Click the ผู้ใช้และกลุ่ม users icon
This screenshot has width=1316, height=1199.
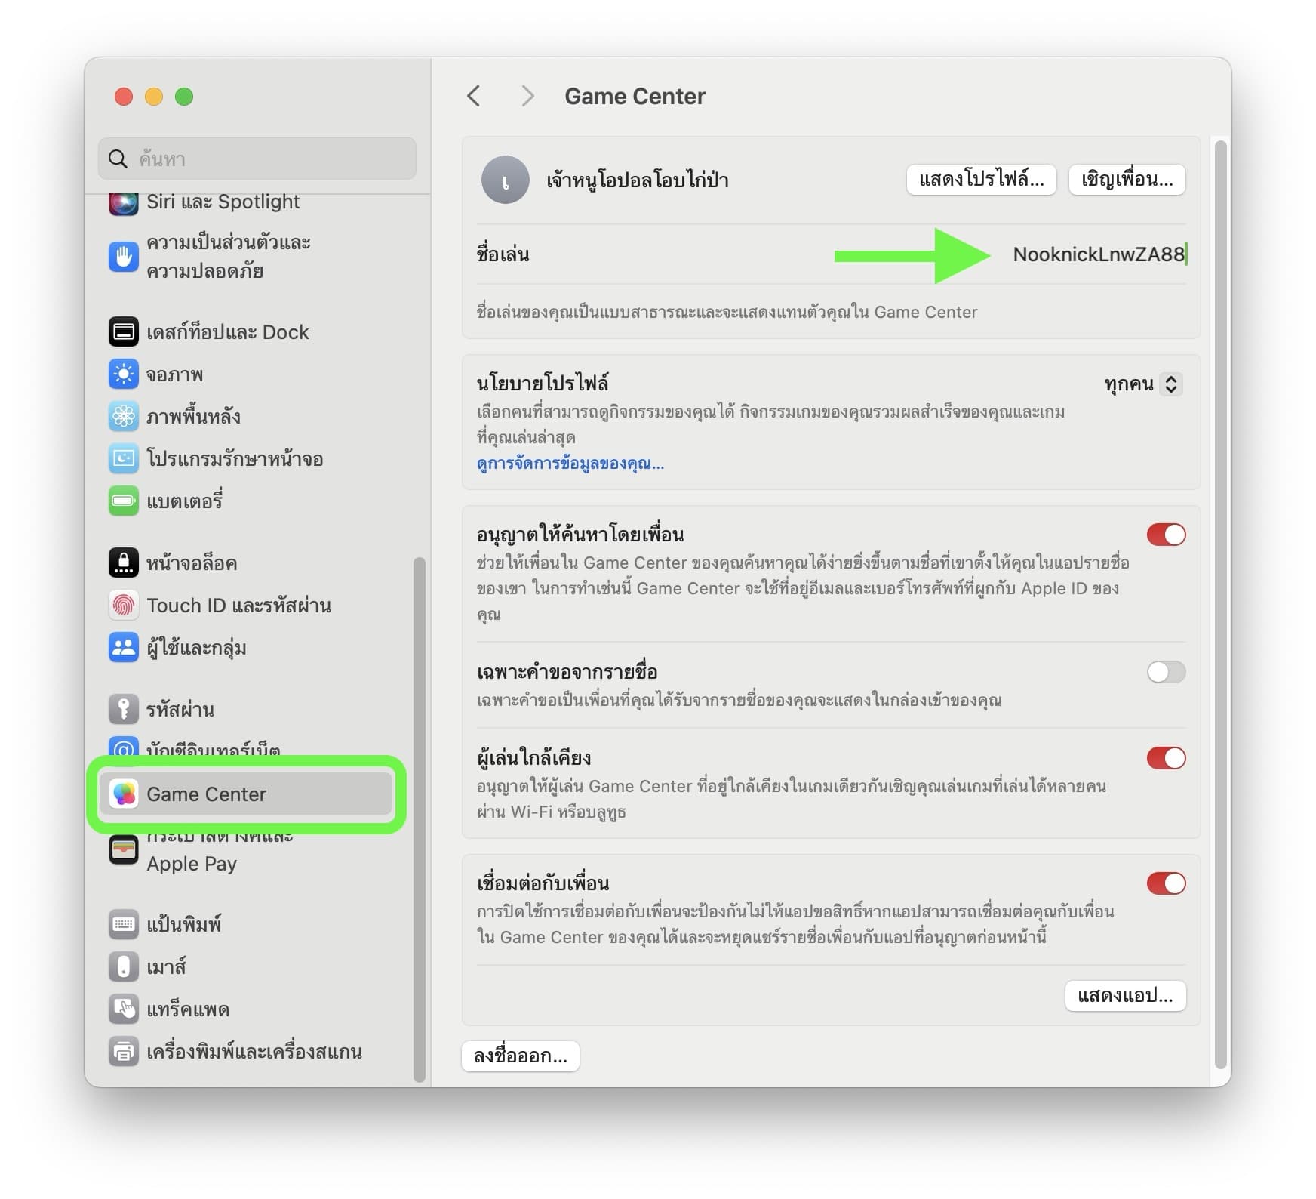(x=123, y=647)
